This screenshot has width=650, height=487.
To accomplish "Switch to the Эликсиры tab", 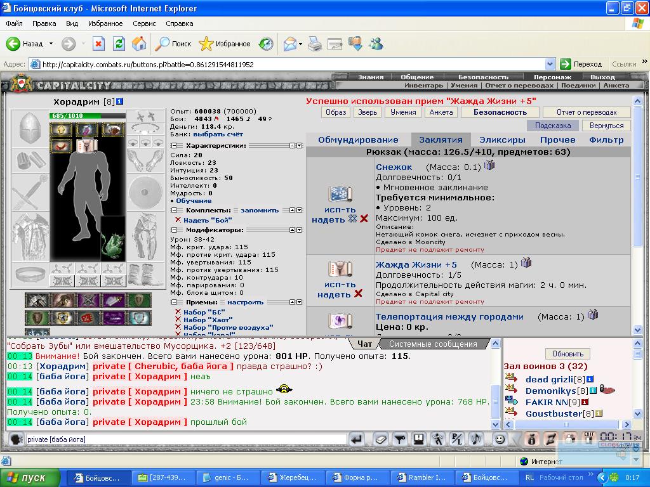I will tap(501, 140).
